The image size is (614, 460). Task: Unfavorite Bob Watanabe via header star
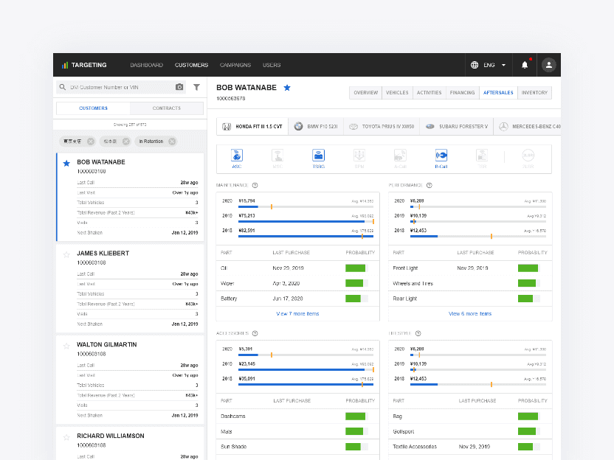[x=287, y=88]
